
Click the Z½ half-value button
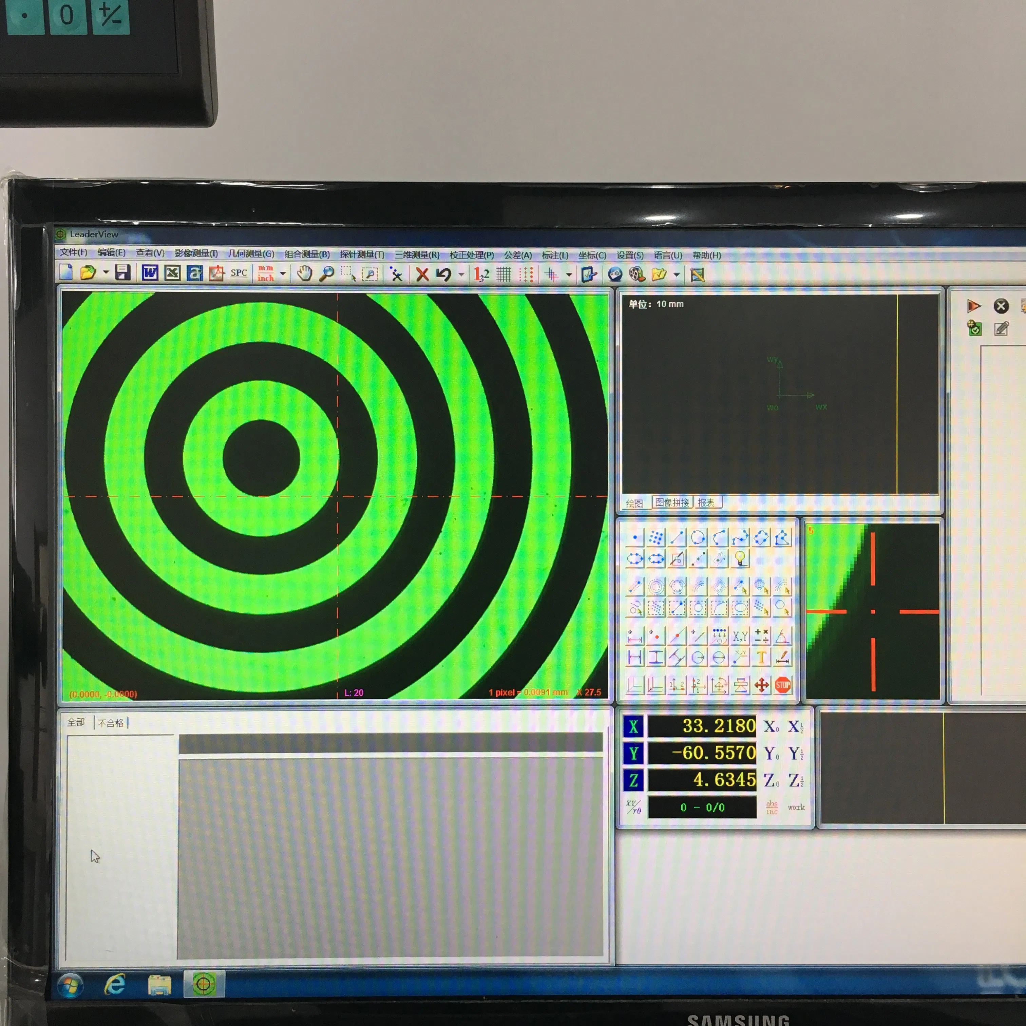click(x=796, y=781)
